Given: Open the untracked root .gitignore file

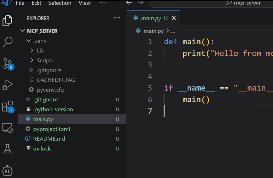Looking at the screenshot, I should point(72,99).
